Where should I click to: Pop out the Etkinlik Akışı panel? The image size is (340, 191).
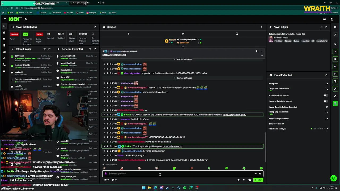click(49, 49)
